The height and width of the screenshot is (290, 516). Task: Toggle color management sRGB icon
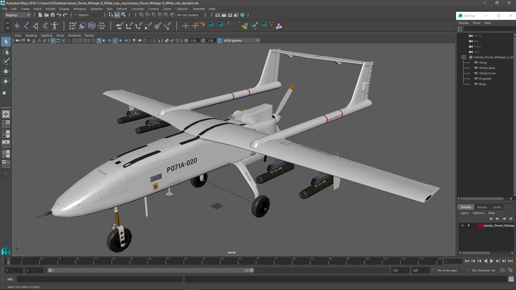pos(220,41)
